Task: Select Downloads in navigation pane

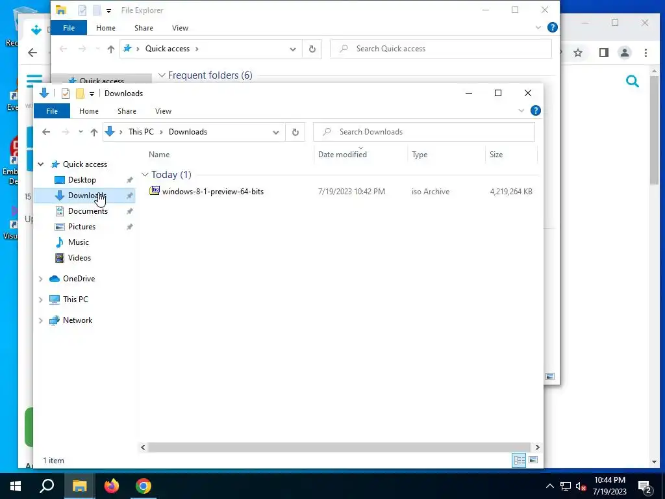Action: 84,196
